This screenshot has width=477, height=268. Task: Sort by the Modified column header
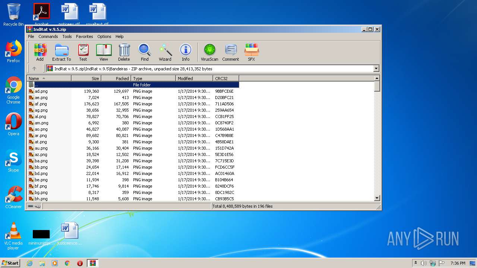(x=194, y=78)
